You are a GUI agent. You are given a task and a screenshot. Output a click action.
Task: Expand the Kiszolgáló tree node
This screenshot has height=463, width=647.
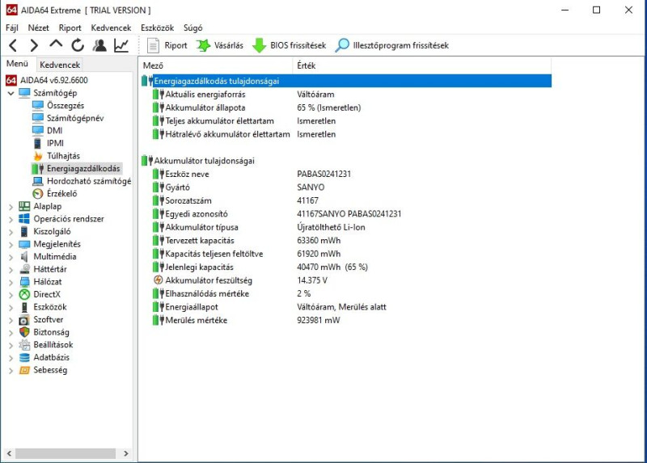[x=11, y=232]
